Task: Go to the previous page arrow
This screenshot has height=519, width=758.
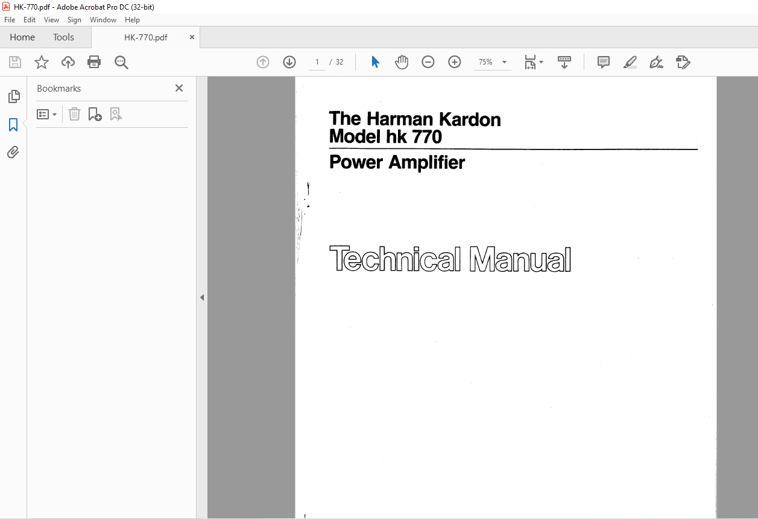Action: tap(263, 62)
